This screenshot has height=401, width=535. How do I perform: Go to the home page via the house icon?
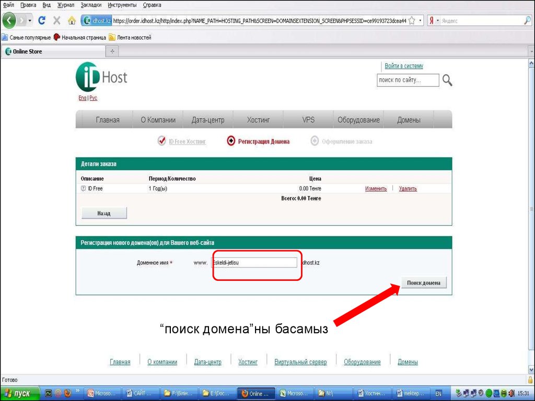coord(72,20)
